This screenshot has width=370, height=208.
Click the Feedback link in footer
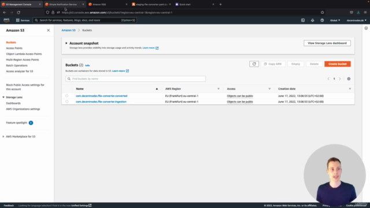9,206
